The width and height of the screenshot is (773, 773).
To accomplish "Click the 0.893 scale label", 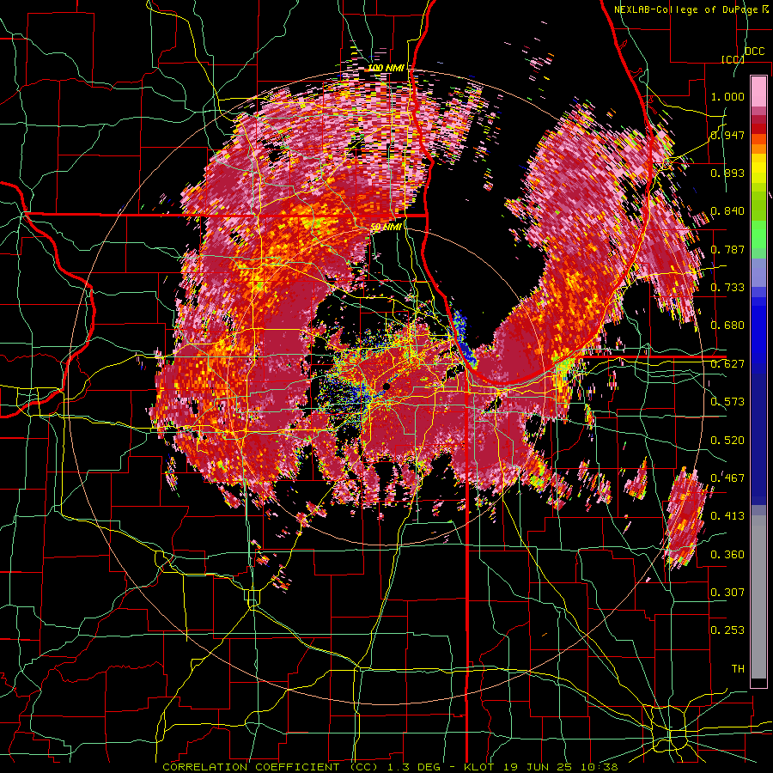I will tap(727, 173).
